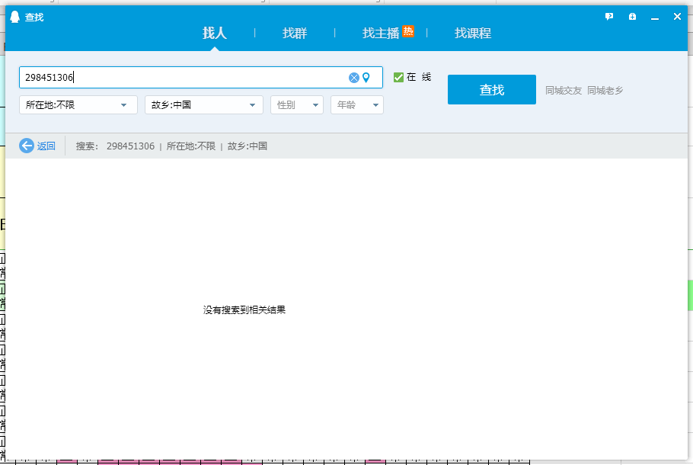Open the 性别 gender dropdown

297,105
